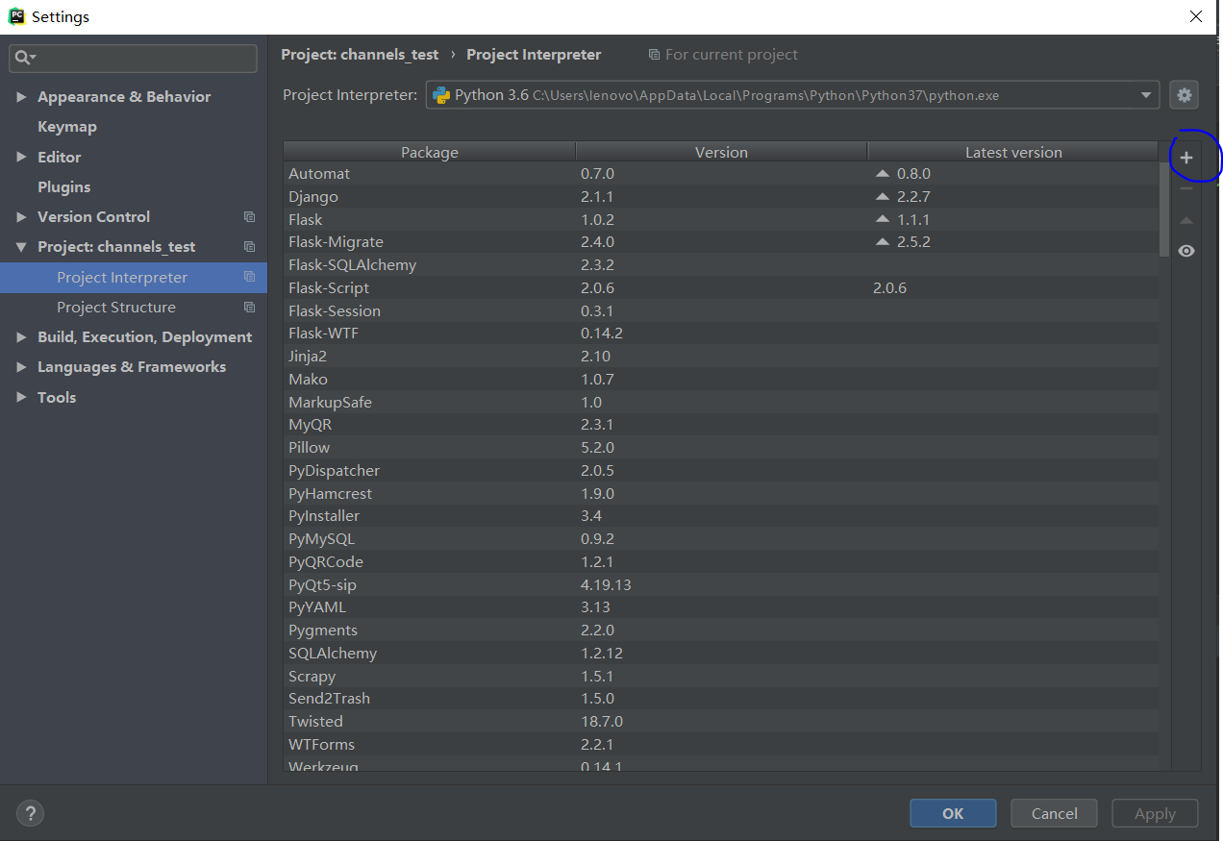Select the Django package row
Viewport: 1223px width, 841px height.
pyautogui.click(x=721, y=196)
